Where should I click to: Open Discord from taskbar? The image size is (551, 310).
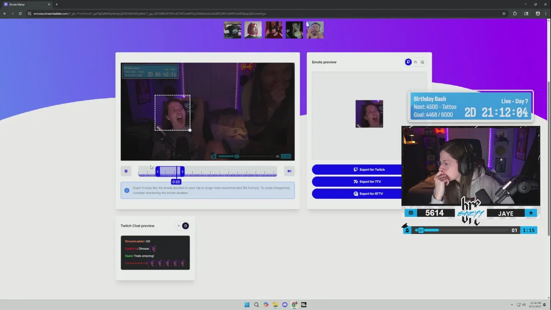pyautogui.click(x=285, y=305)
